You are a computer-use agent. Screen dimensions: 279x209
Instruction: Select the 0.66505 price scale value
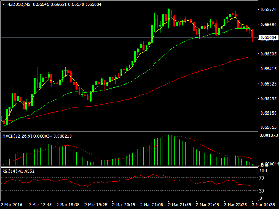(x=268, y=54)
